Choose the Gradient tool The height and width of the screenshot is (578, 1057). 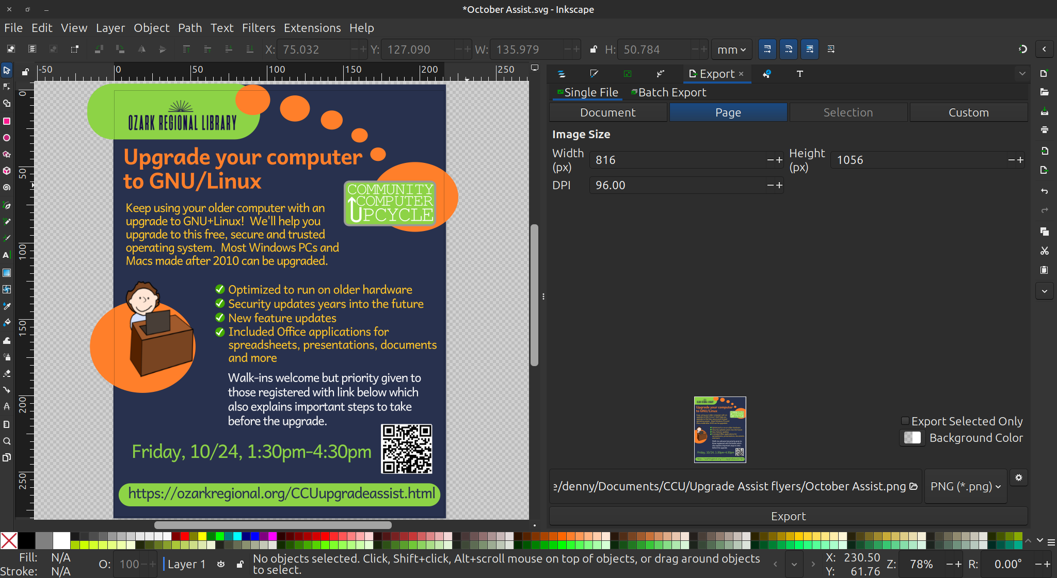[x=7, y=273]
